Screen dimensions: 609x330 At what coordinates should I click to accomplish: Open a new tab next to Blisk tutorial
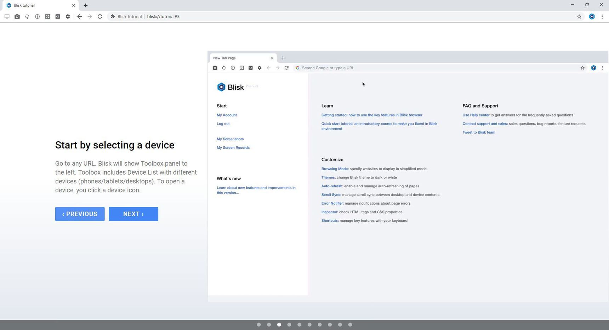[x=86, y=5]
